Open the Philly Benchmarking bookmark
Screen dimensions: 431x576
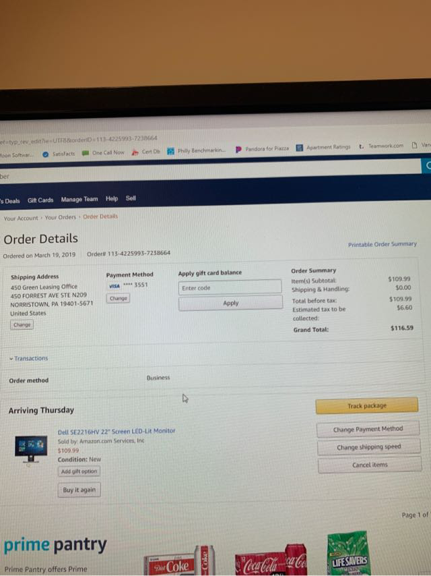(196, 150)
